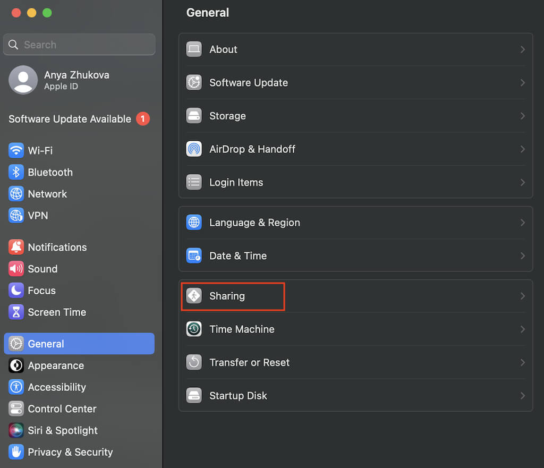Select the Date & Time calendar icon
This screenshot has height=468, width=544.
pos(194,256)
